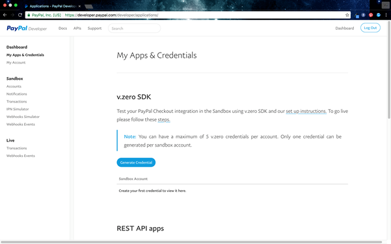391x244 pixels.
Task: Click "Create your first credential to view it here."
Action: point(152,191)
